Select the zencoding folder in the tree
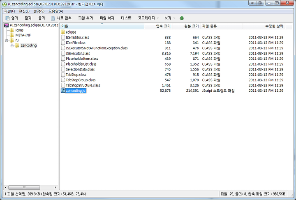296x200 pixels. pyautogui.click(x=29, y=45)
